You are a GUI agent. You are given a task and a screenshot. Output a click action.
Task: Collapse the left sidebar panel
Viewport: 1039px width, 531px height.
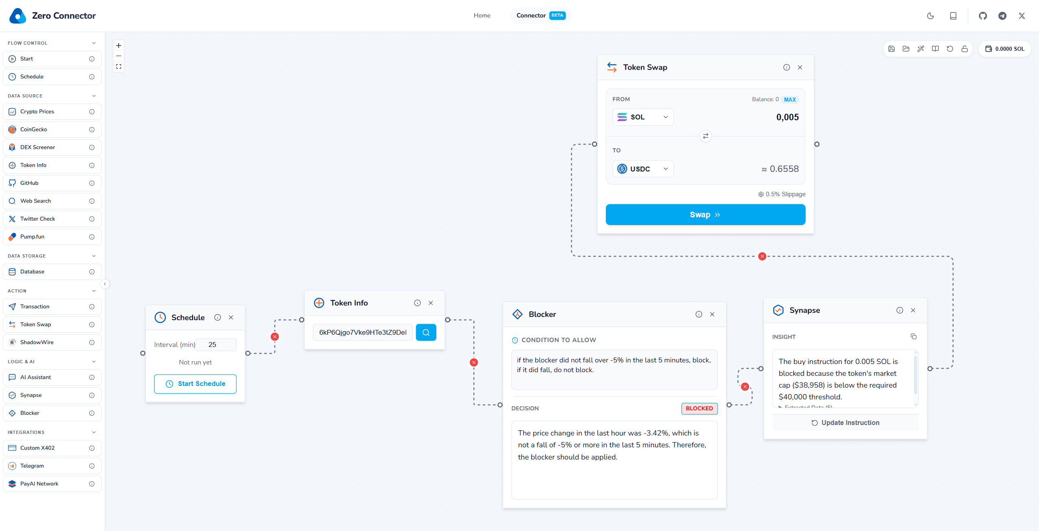105,284
